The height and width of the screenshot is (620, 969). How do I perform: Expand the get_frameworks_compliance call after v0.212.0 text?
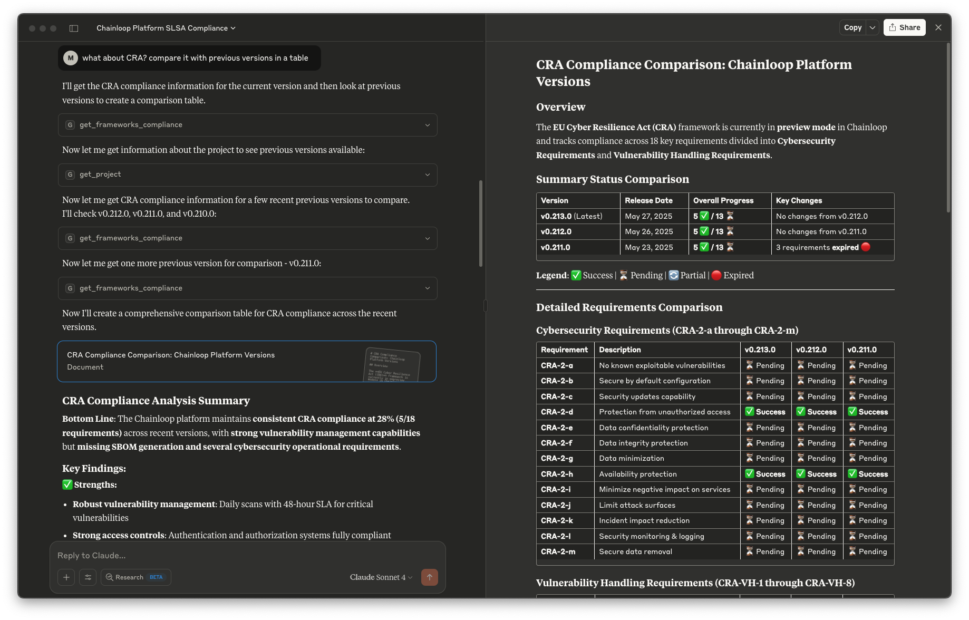(247, 238)
